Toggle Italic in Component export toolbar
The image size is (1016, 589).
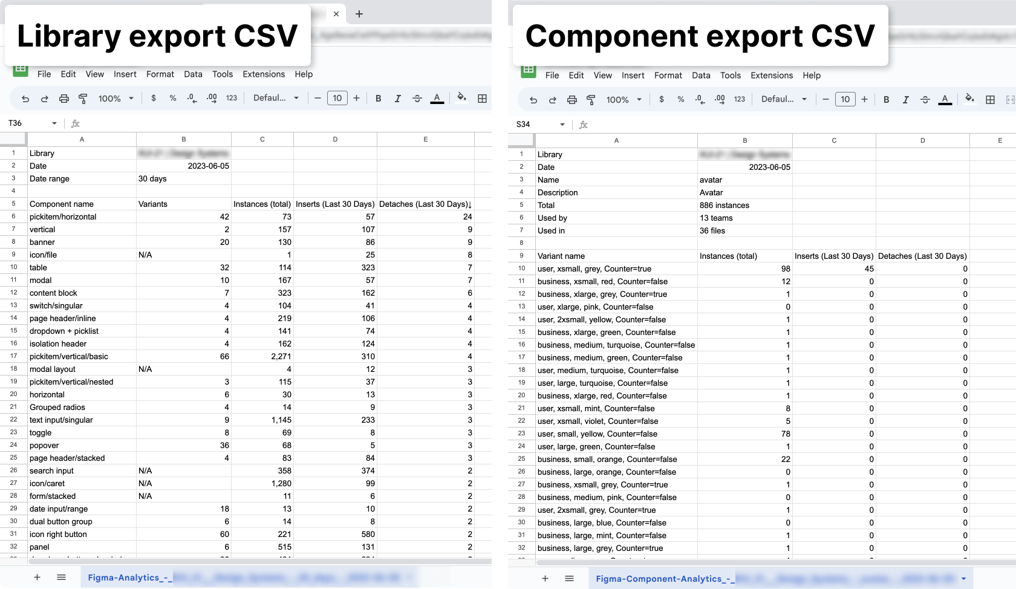(906, 100)
